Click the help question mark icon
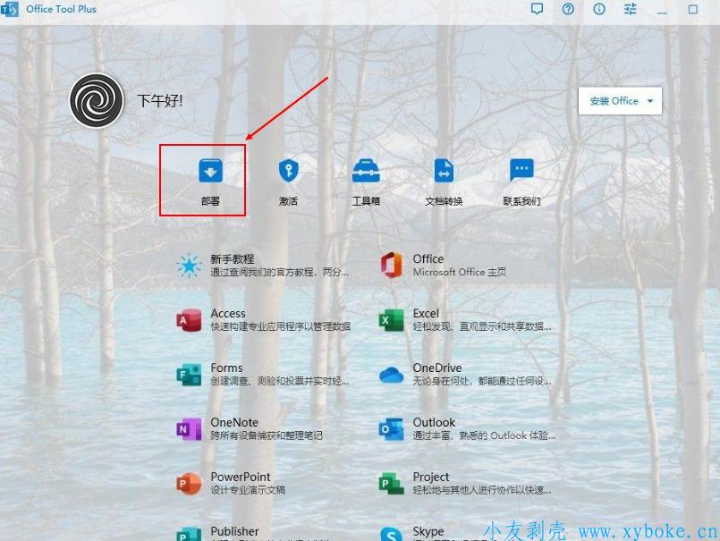Screen dimensions: 720x541 tap(568, 9)
